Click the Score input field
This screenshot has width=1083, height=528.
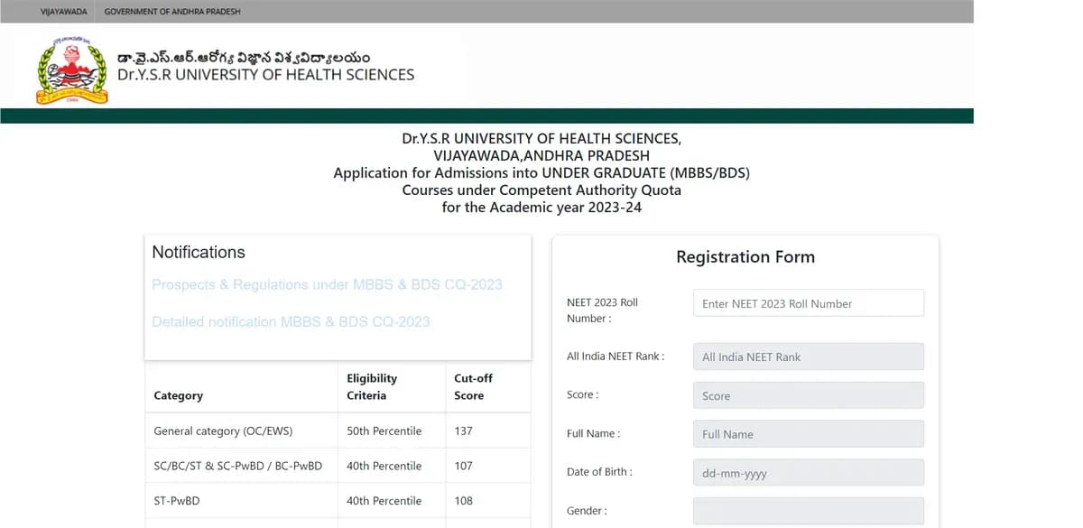pos(809,395)
